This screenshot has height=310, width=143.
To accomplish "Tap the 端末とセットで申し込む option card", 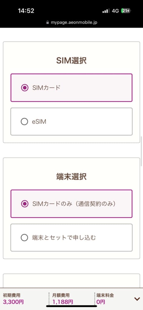I will 71,238.
